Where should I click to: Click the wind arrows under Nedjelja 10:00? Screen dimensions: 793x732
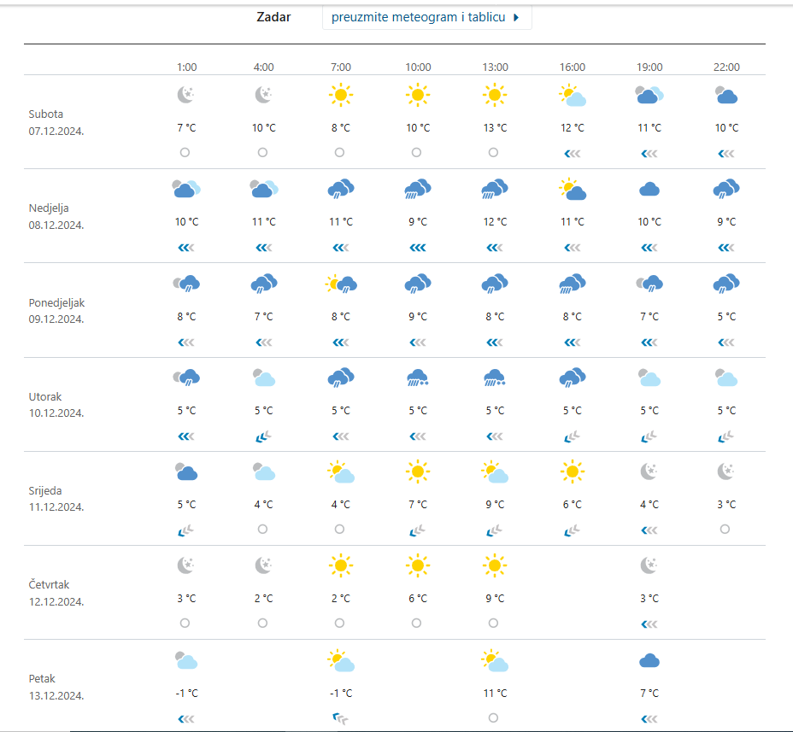click(417, 248)
